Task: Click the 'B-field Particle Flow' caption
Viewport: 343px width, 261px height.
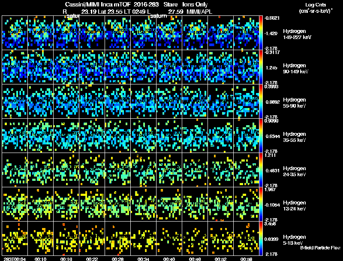Action: coord(320,248)
